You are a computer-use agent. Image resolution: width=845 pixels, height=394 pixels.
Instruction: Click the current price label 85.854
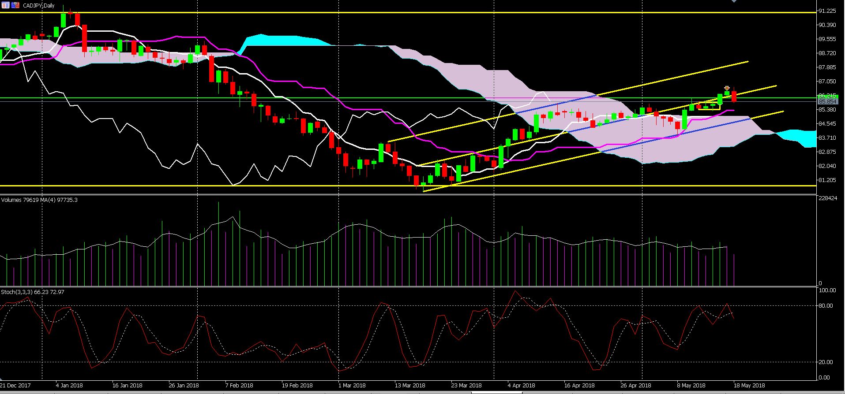(x=828, y=102)
